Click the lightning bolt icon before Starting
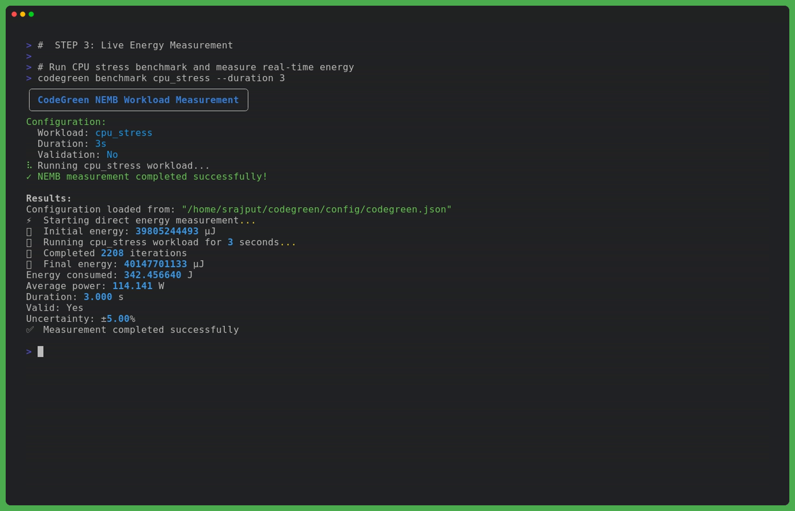 (29, 220)
